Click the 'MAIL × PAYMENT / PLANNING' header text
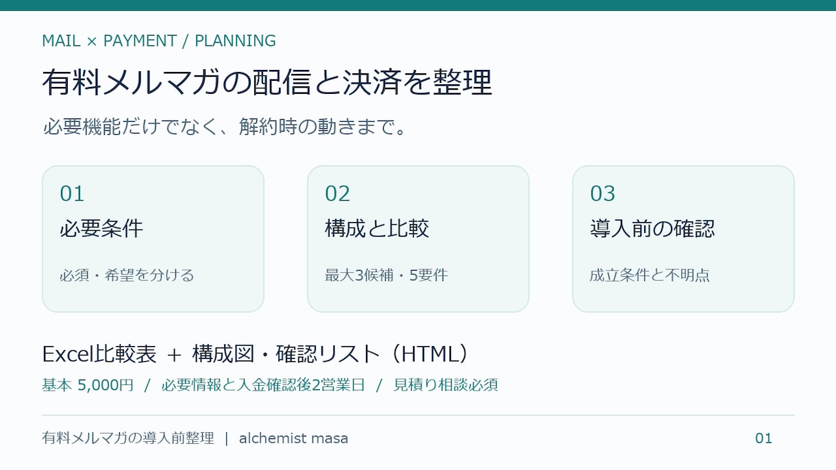Viewport: 836px width, 470px height. pos(159,41)
